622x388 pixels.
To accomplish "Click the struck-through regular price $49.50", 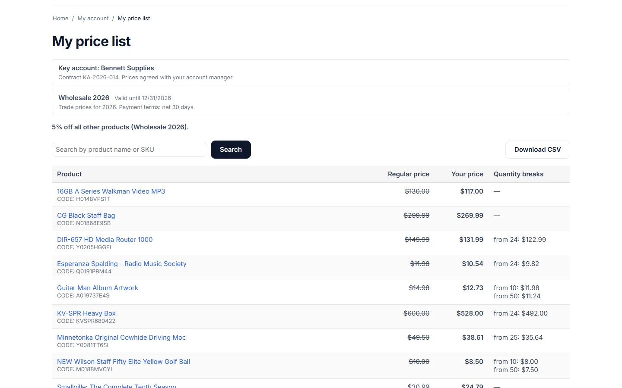I will click(419, 338).
